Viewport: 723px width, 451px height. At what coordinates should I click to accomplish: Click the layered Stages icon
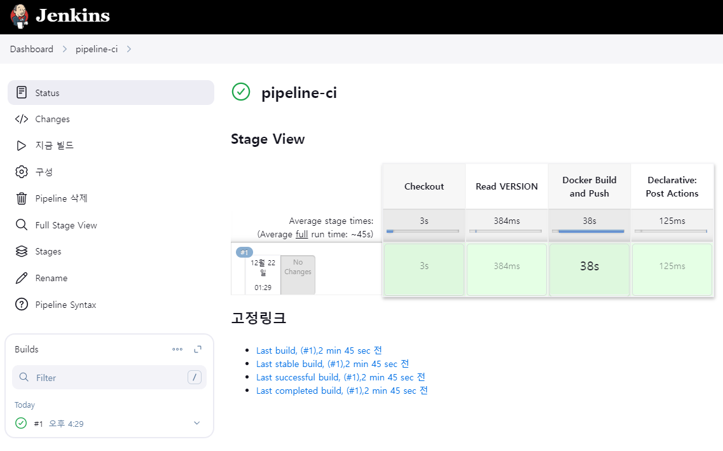click(21, 251)
